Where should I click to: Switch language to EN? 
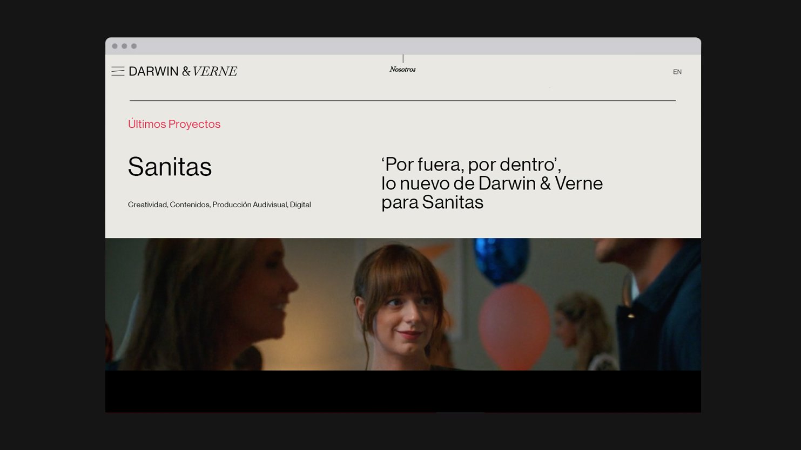click(677, 72)
